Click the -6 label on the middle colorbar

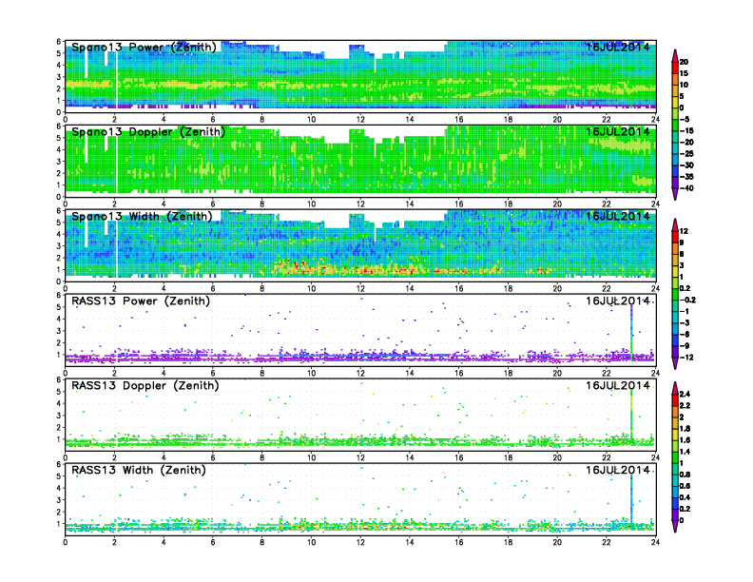[x=685, y=334]
